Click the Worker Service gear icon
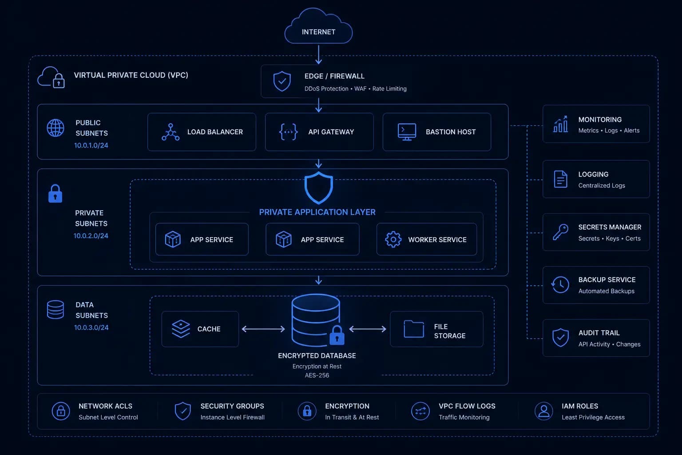The image size is (682, 455). click(x=393, y=239)
